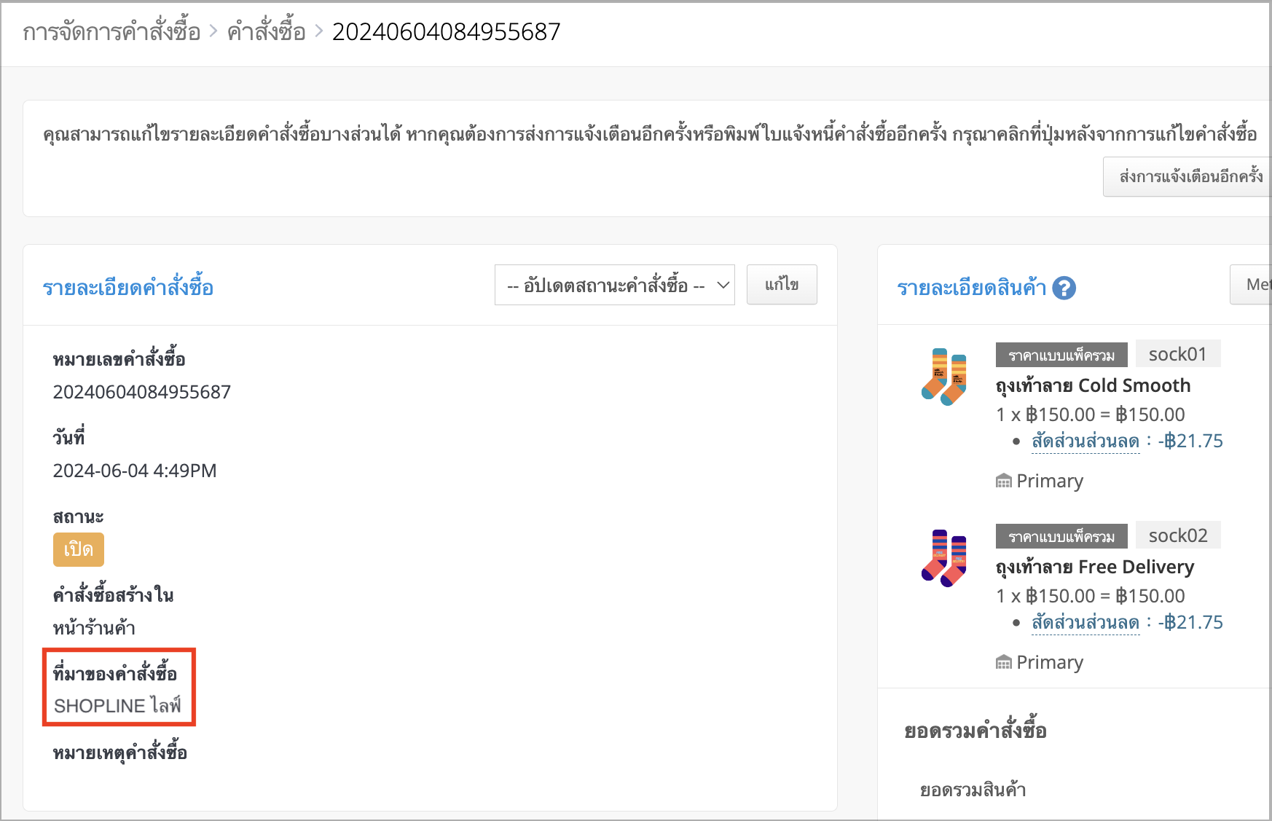The width and height of the screenshot is (1272, 821).
Task: Click the เปิด status badge
Action: (x=79, y=549)
